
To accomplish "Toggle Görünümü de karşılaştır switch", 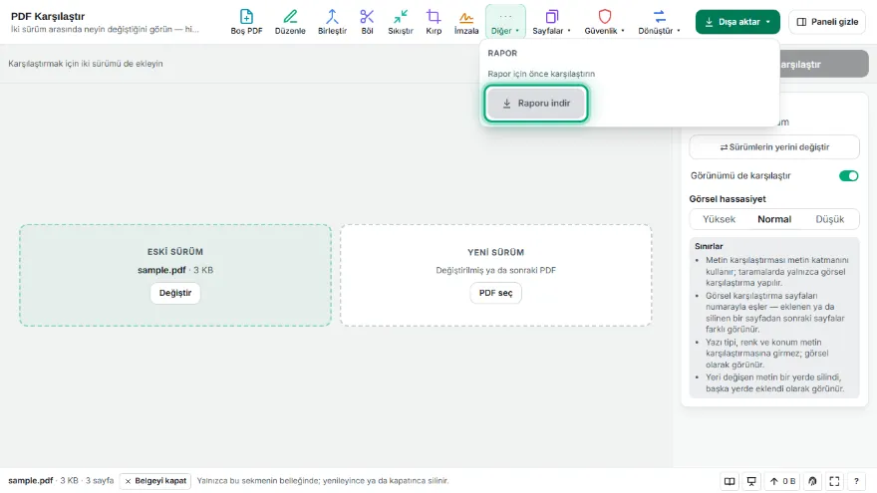I will click(848, 175).
